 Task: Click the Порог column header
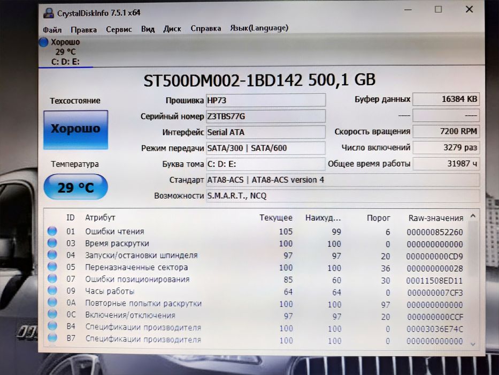(x=378, y=218)
